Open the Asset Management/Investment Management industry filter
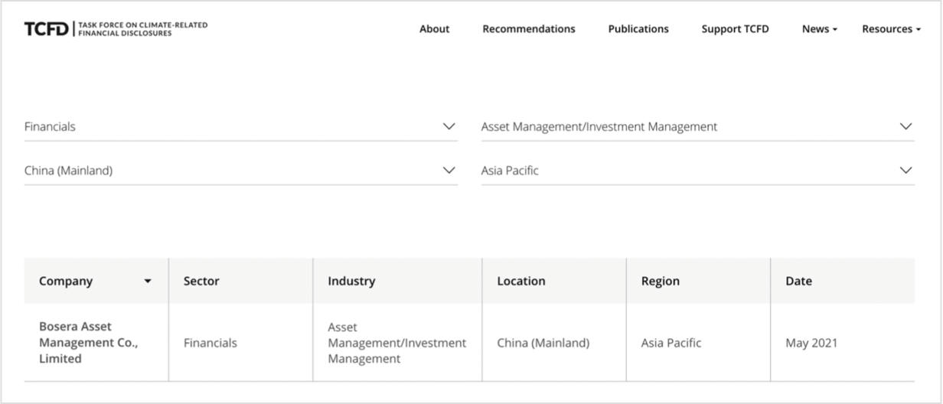943x404 pixels. 697,127
